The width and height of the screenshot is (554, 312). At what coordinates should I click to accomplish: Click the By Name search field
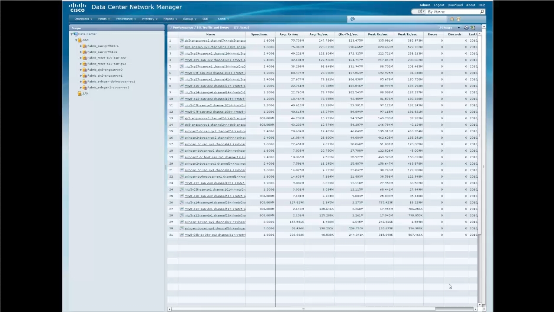click(x=452, y=12)
